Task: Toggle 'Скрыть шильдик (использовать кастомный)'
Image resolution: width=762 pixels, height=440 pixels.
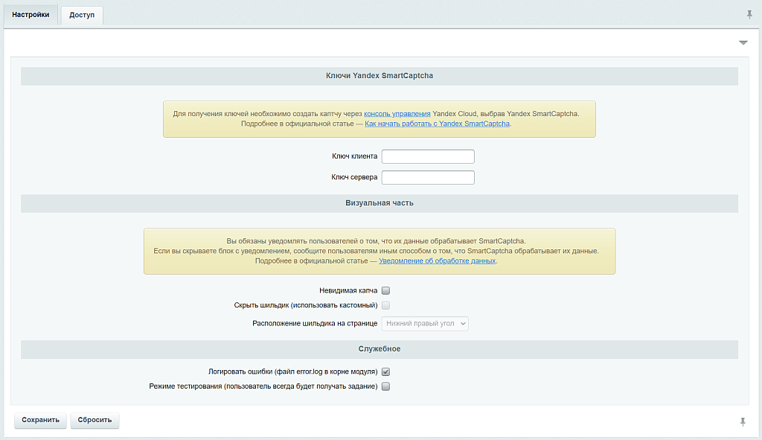Action: click(x=385, y=305)
